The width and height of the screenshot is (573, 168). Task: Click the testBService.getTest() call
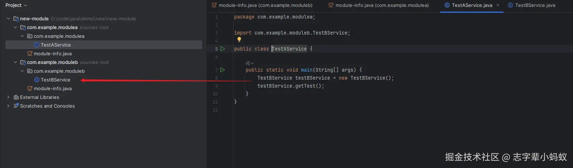coord(291,86)
